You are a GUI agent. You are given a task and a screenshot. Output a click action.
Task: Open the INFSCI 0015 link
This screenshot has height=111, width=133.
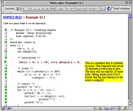pos(13,17)
